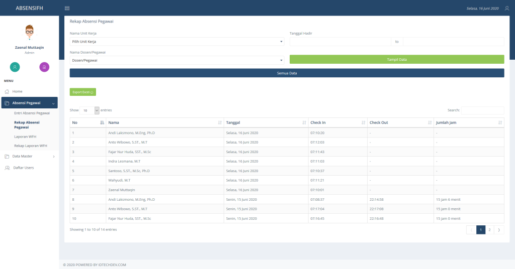Image resolution: width=515 pixels, height=269 pixels.
Task: Click row 3 name Fajar Nur Huda, SST., M.Sc
Action: [x=130, y=152]
